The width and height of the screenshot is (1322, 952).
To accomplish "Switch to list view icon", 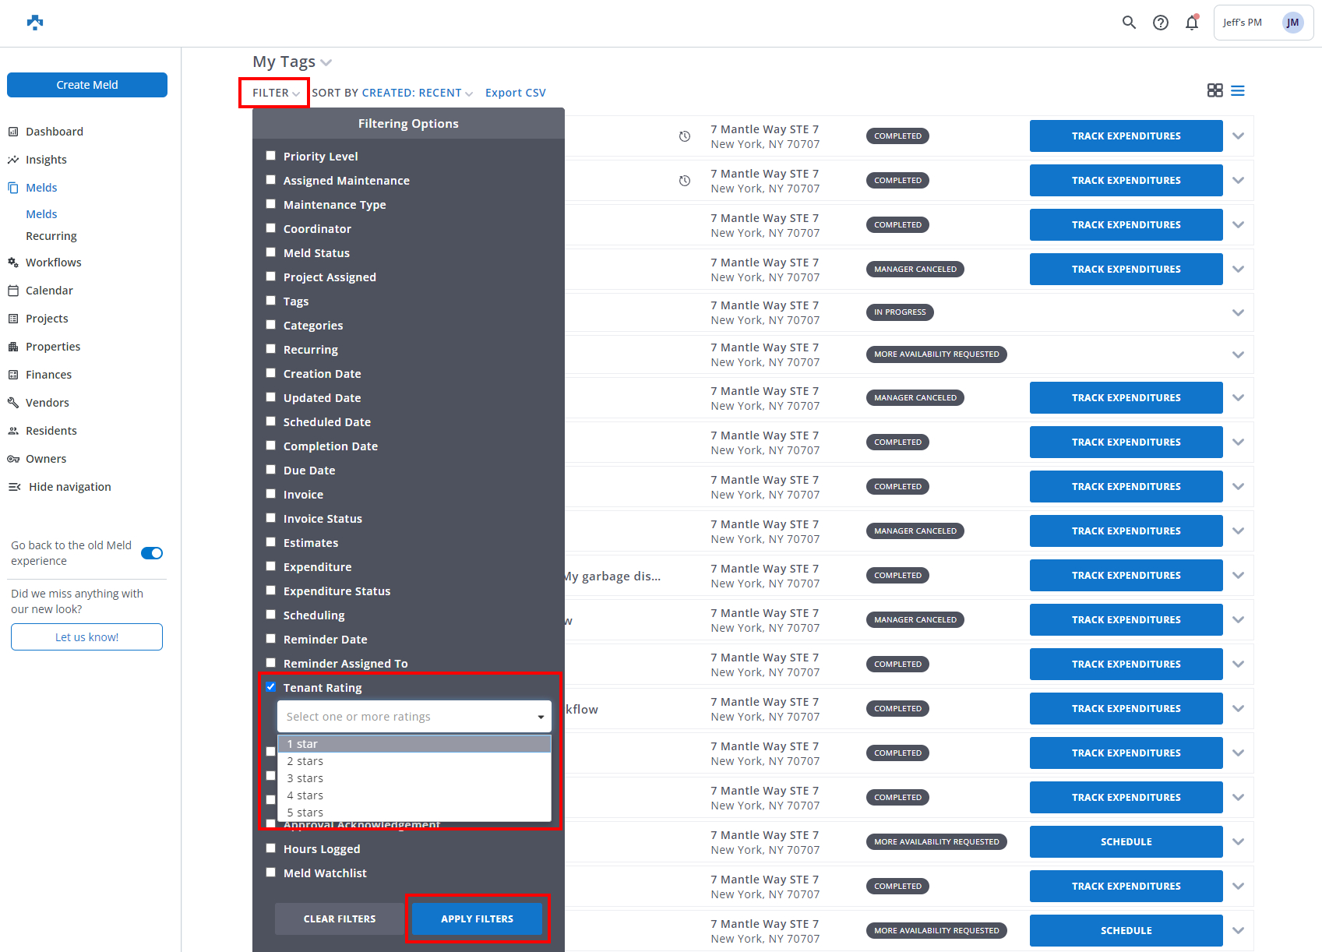I will click(1237, 91).
